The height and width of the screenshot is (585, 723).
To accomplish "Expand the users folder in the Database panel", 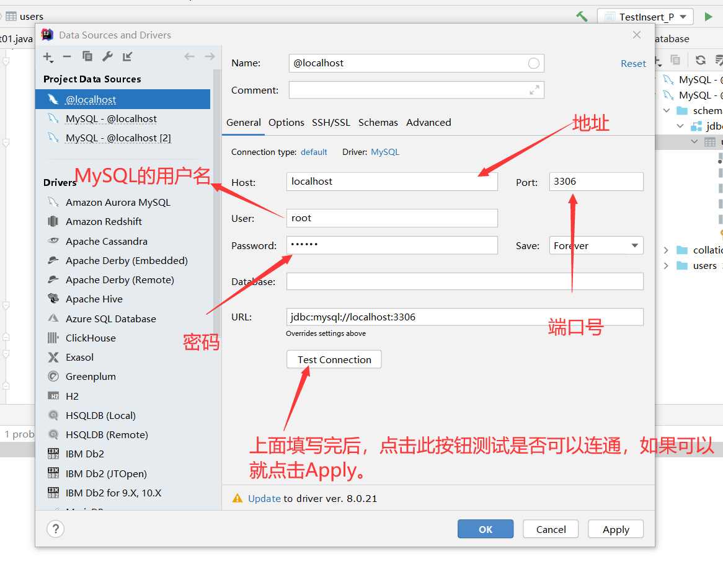I will coord(666,265).
